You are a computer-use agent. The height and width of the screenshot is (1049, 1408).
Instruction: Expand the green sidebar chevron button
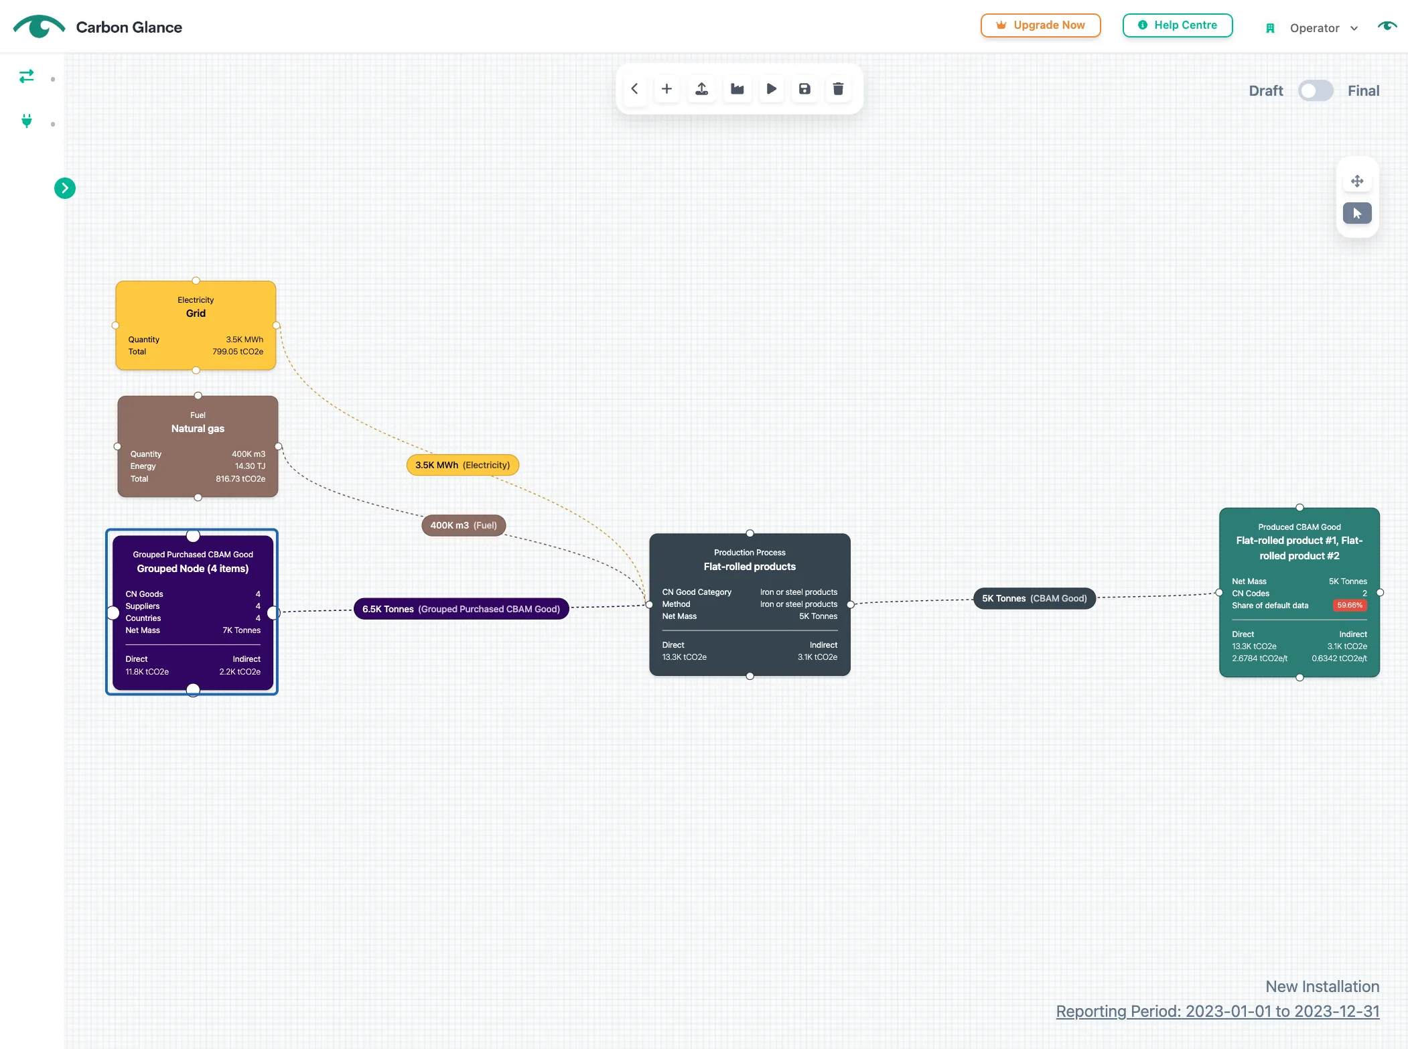[65, 188]
